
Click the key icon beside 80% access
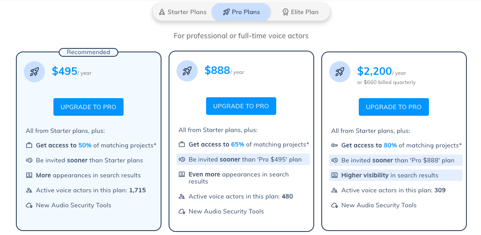point(334,145)
